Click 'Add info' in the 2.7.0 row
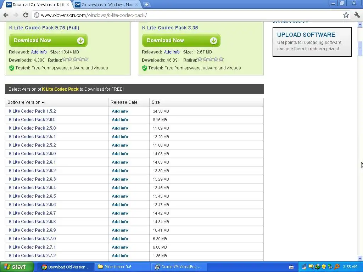 coord(120,239)
